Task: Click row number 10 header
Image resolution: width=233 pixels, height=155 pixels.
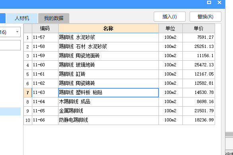Action: click(x=28, y=120)
